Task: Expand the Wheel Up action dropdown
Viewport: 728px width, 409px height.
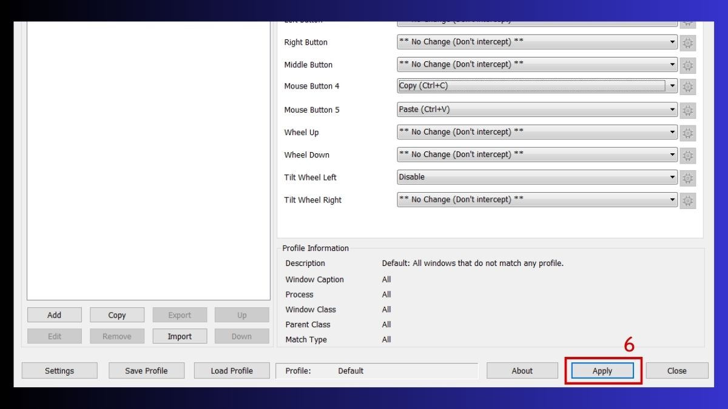Action: (x=538, y=132)
